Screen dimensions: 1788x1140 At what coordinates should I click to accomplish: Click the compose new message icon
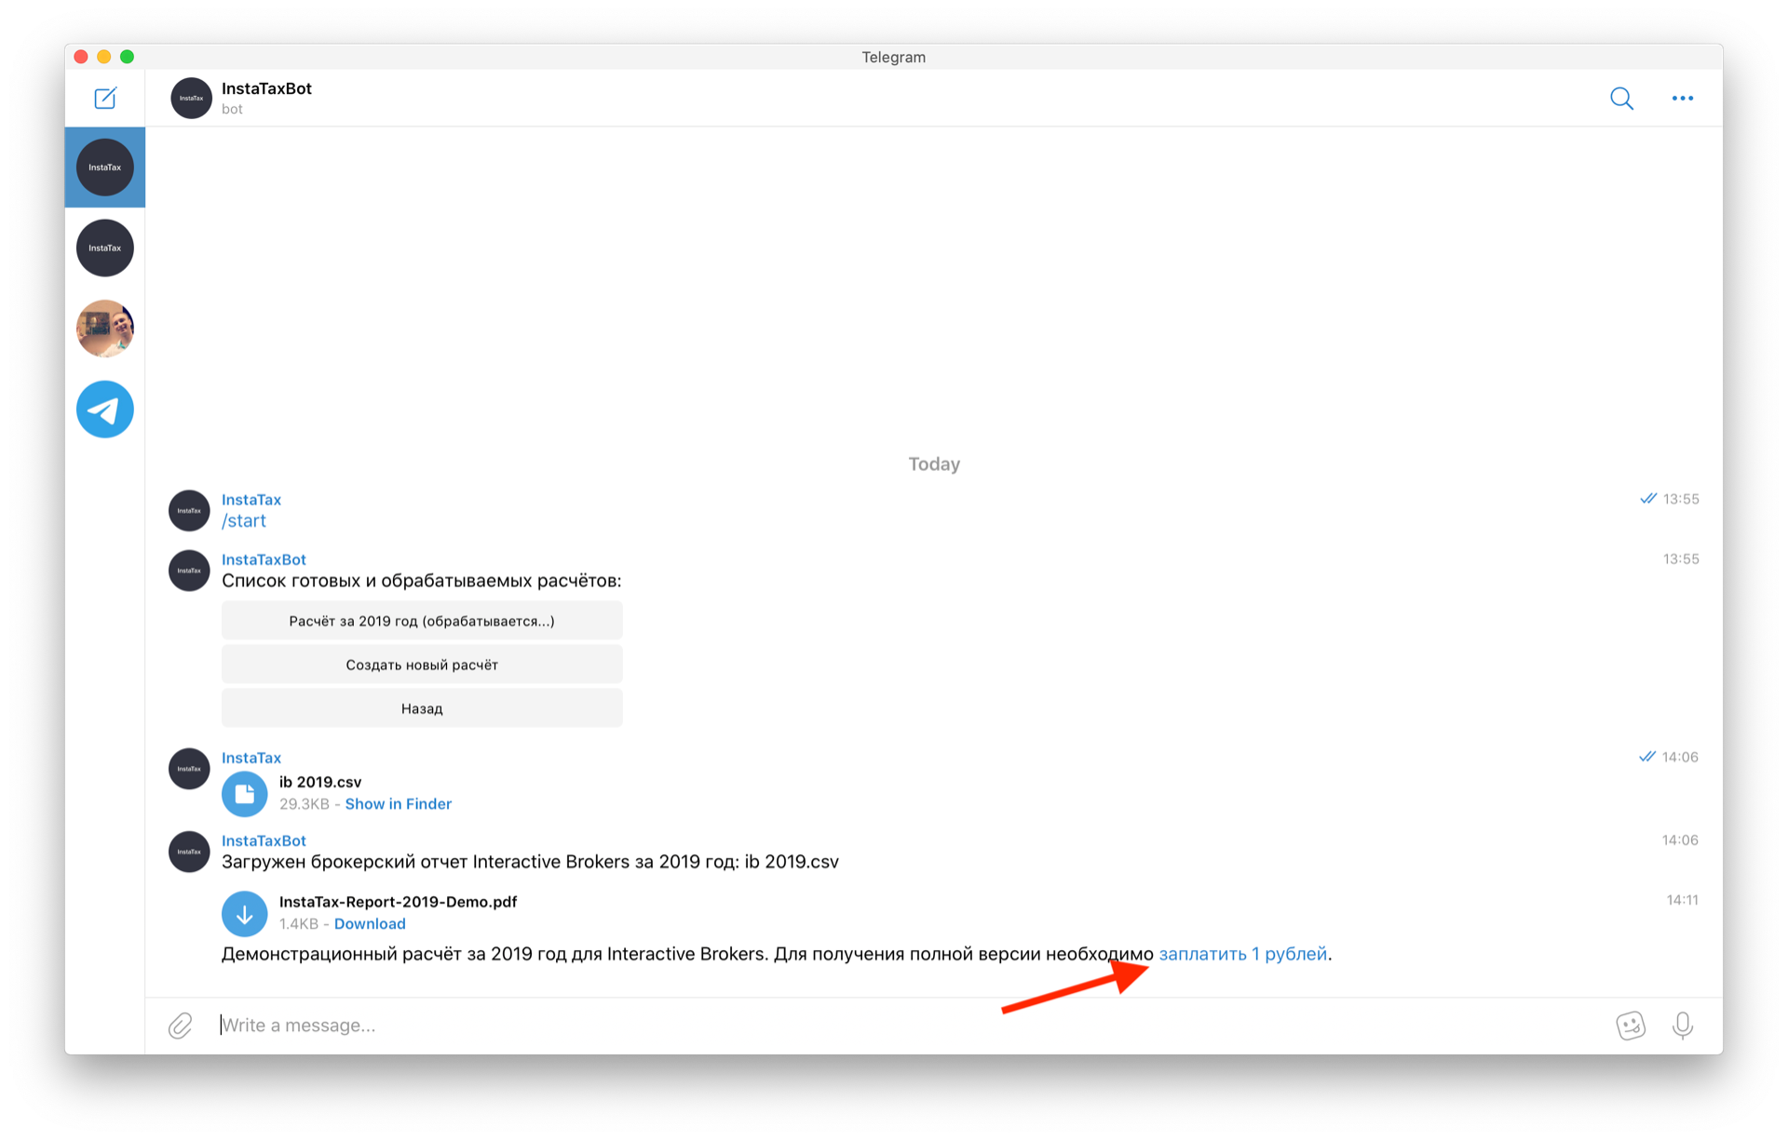tap(105, 98)
